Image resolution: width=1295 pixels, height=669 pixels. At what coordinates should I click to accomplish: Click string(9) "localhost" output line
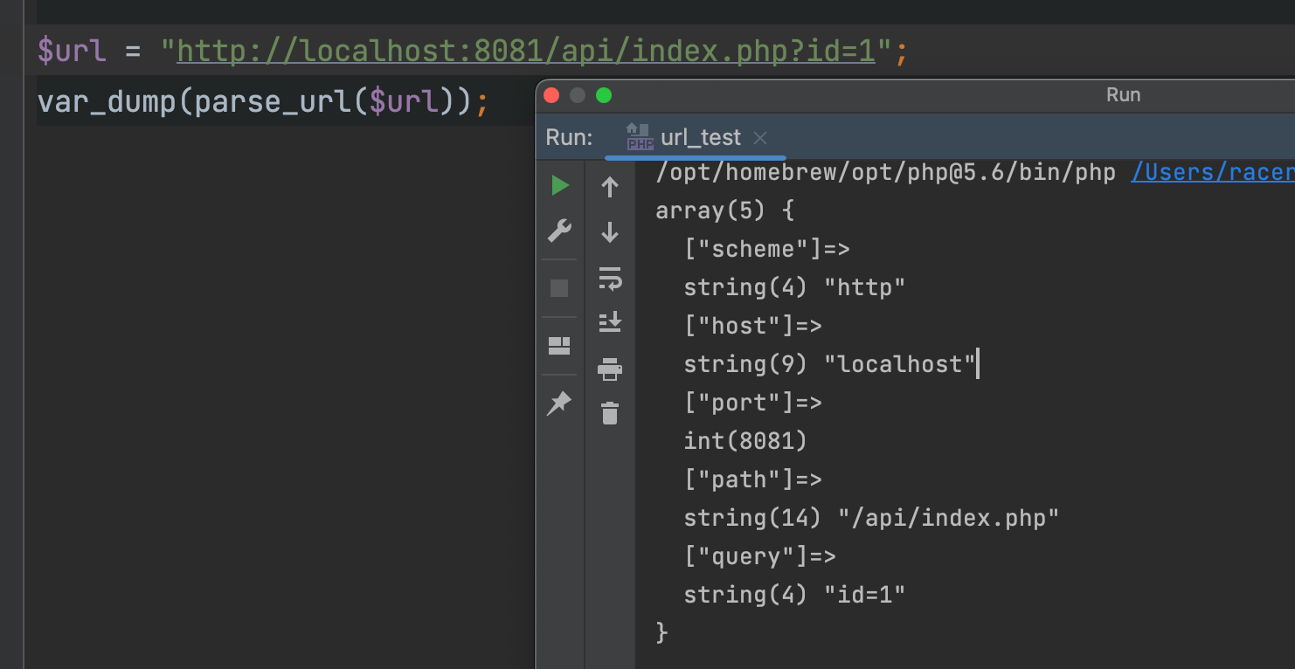[x=829, y=364]
